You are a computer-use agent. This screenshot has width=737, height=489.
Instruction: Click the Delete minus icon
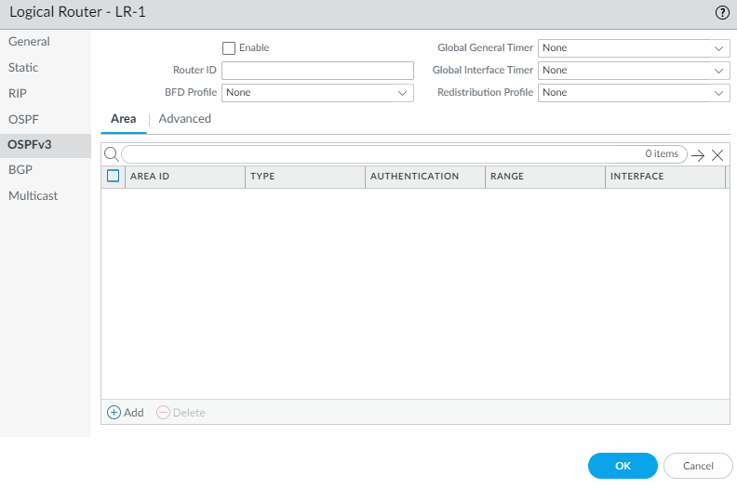click(164, 412)
